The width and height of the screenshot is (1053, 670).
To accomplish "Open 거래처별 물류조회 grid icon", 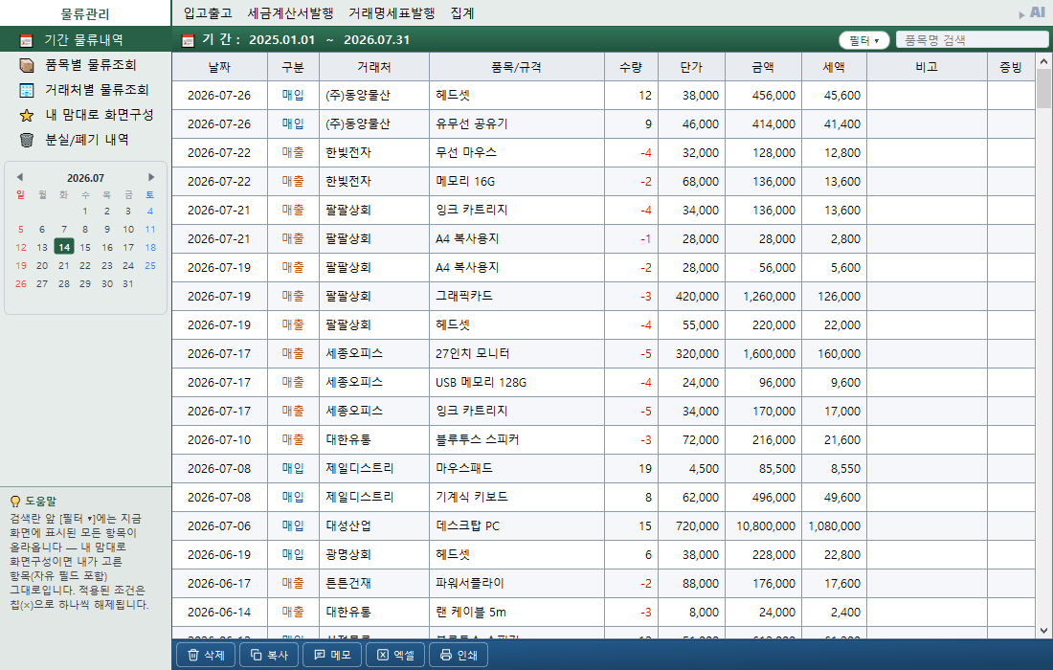I will pos(26,90).
